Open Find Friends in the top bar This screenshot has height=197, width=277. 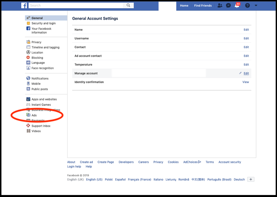tap(203, 5)
